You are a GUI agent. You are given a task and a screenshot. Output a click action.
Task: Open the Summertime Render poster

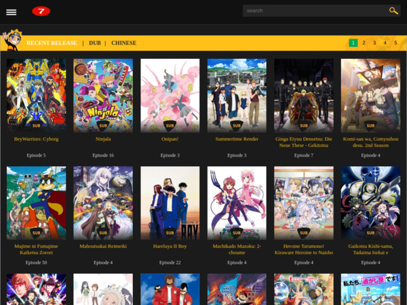coord(237,96)
